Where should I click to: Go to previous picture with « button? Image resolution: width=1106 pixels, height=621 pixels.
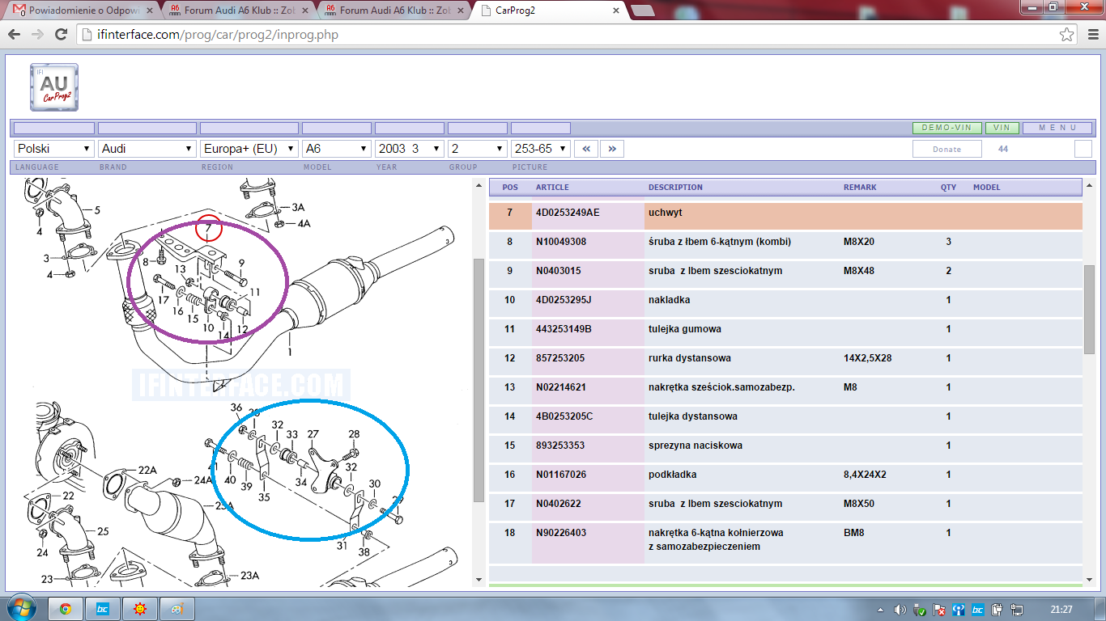[x=585, y=149]
